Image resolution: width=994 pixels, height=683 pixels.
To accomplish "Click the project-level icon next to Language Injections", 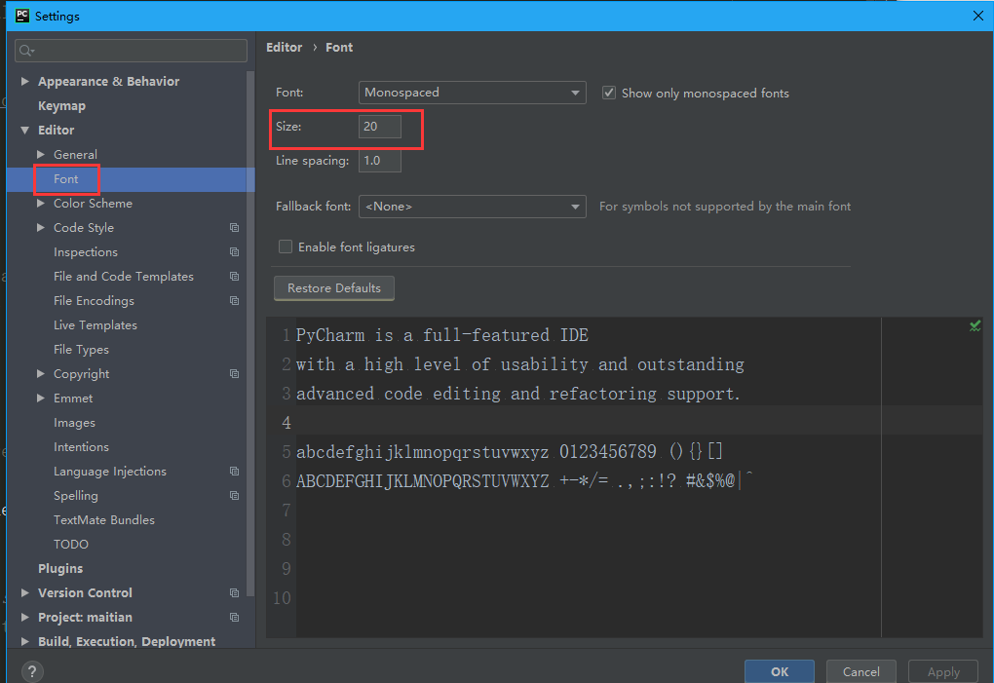I will [x=234, y=472].
